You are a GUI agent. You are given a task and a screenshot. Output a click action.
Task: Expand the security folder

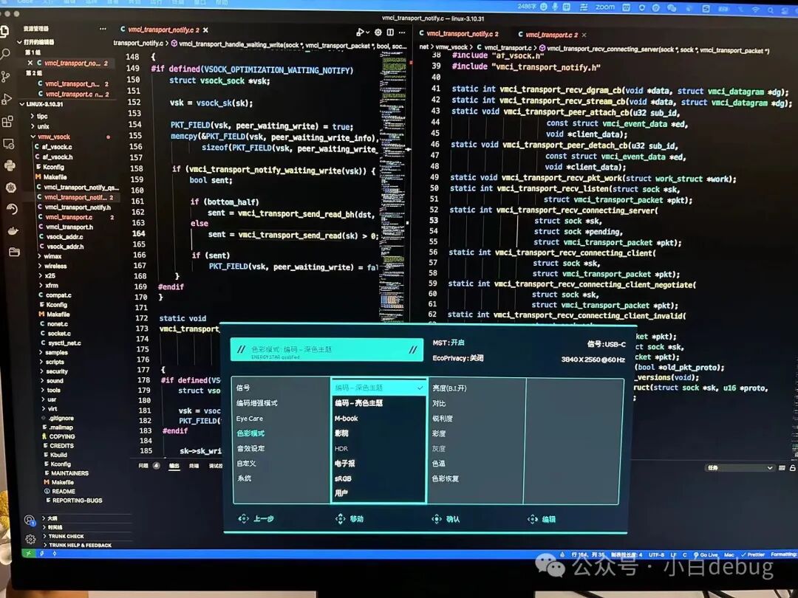coord(55,371)
